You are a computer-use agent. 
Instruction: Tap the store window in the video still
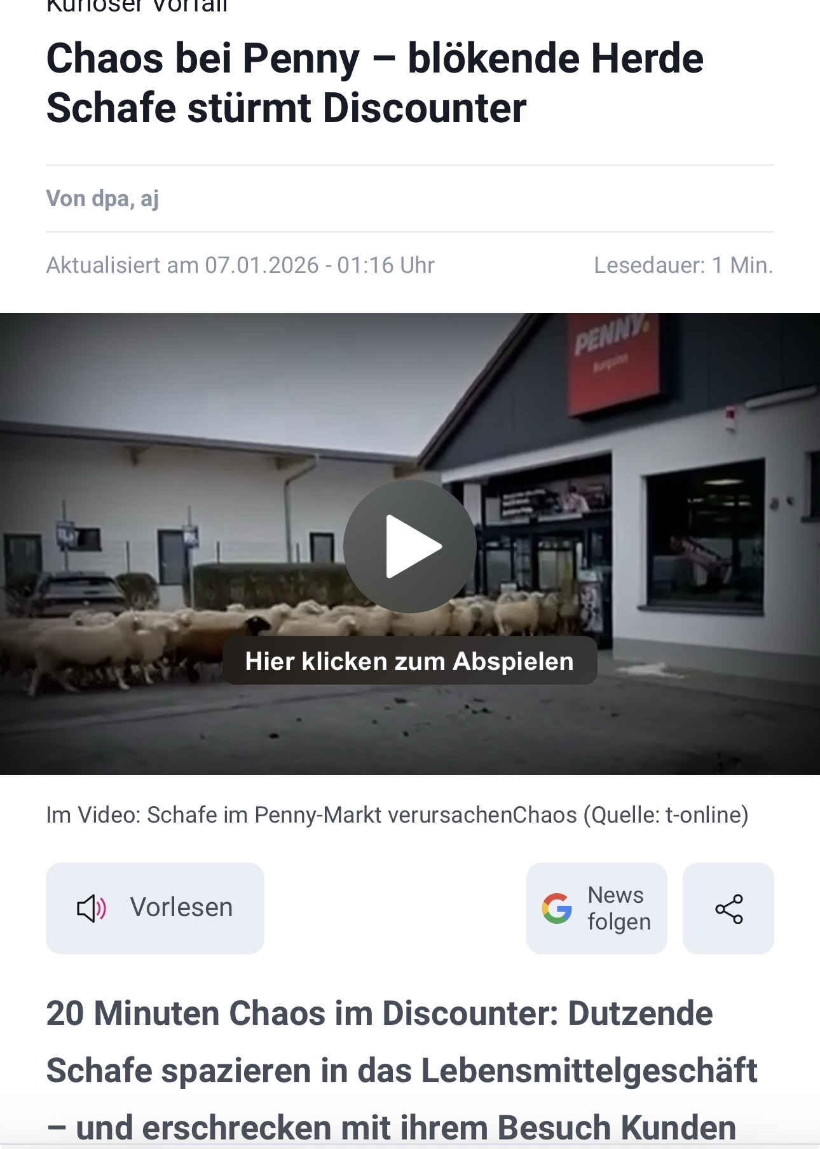click(x=706, y=536)
